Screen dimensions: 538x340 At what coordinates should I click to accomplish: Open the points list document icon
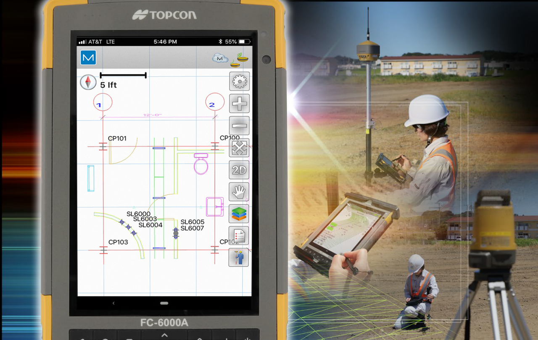coord(239,235)
